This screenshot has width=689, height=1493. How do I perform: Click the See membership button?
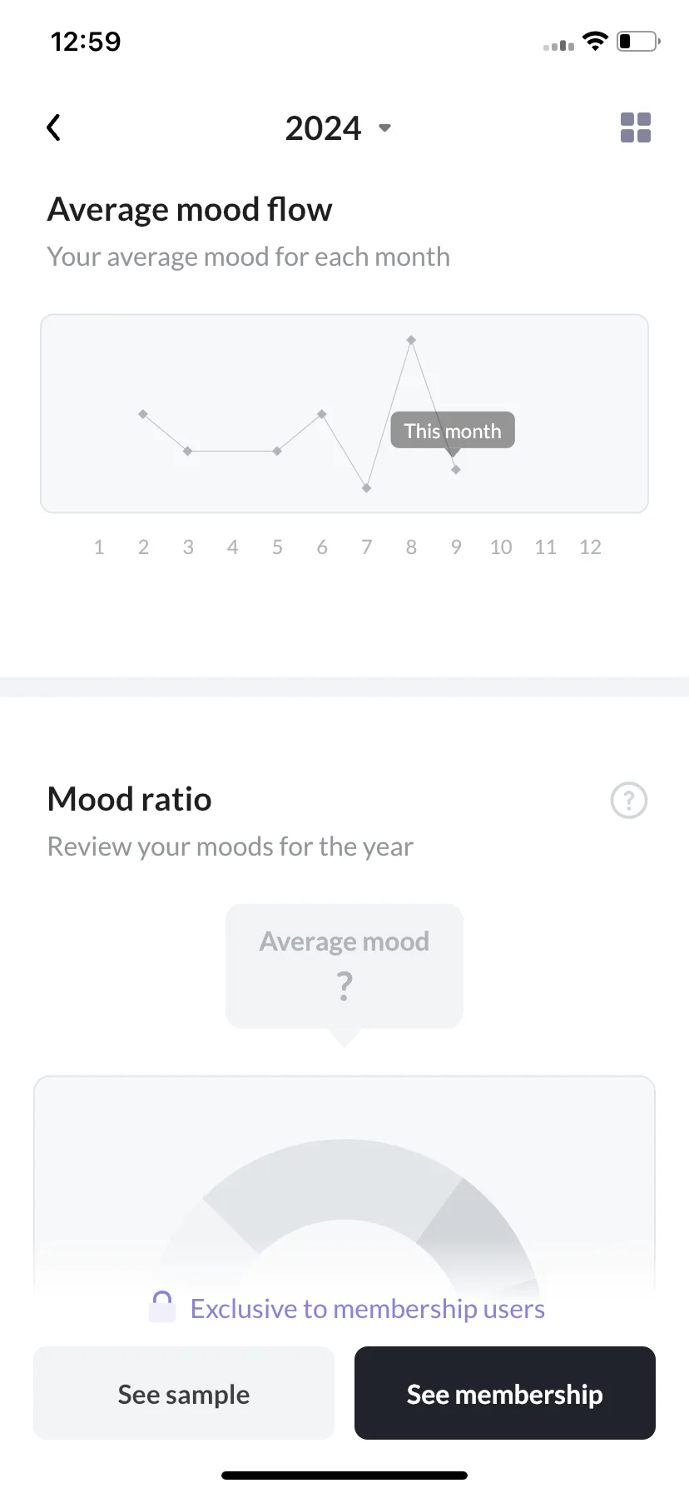(x=505, y=1393)
